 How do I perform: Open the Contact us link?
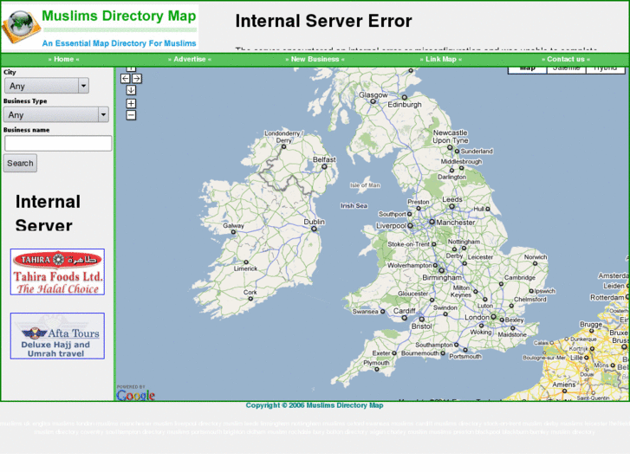pyautogui.click(x=566, y=60)
